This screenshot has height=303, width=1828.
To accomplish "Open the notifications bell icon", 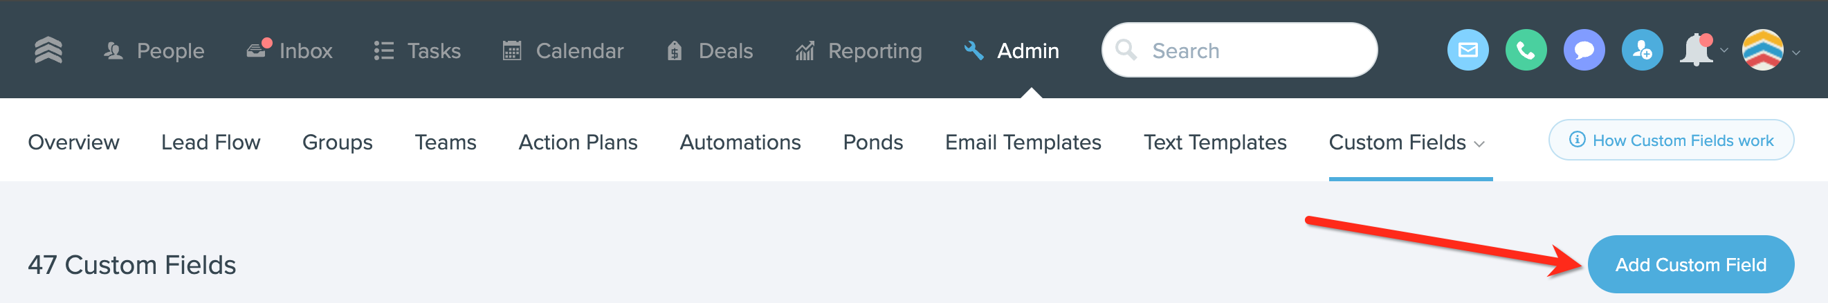I will tap(1696, 50).
